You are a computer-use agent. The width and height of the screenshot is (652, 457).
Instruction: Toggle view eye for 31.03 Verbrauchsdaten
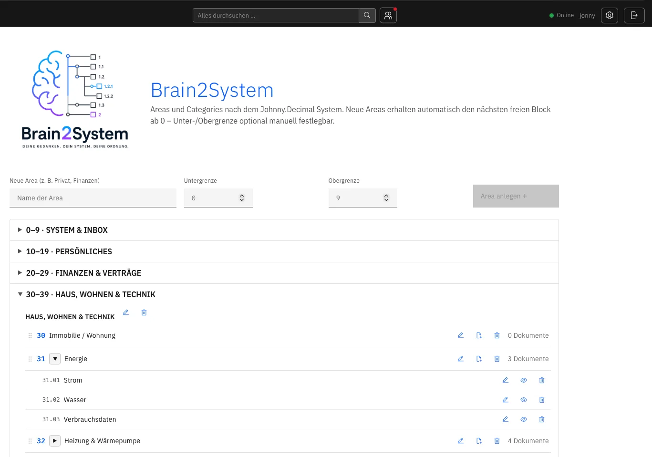pyautogui.click(x=524, y=419)
